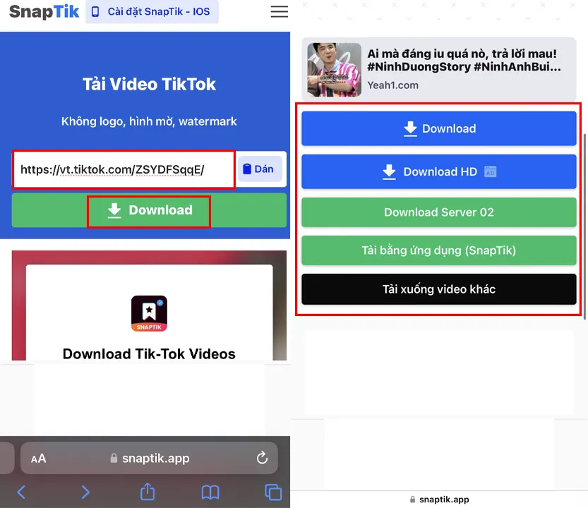
Task: Open the tab overview icon
Action: (272, 492)
